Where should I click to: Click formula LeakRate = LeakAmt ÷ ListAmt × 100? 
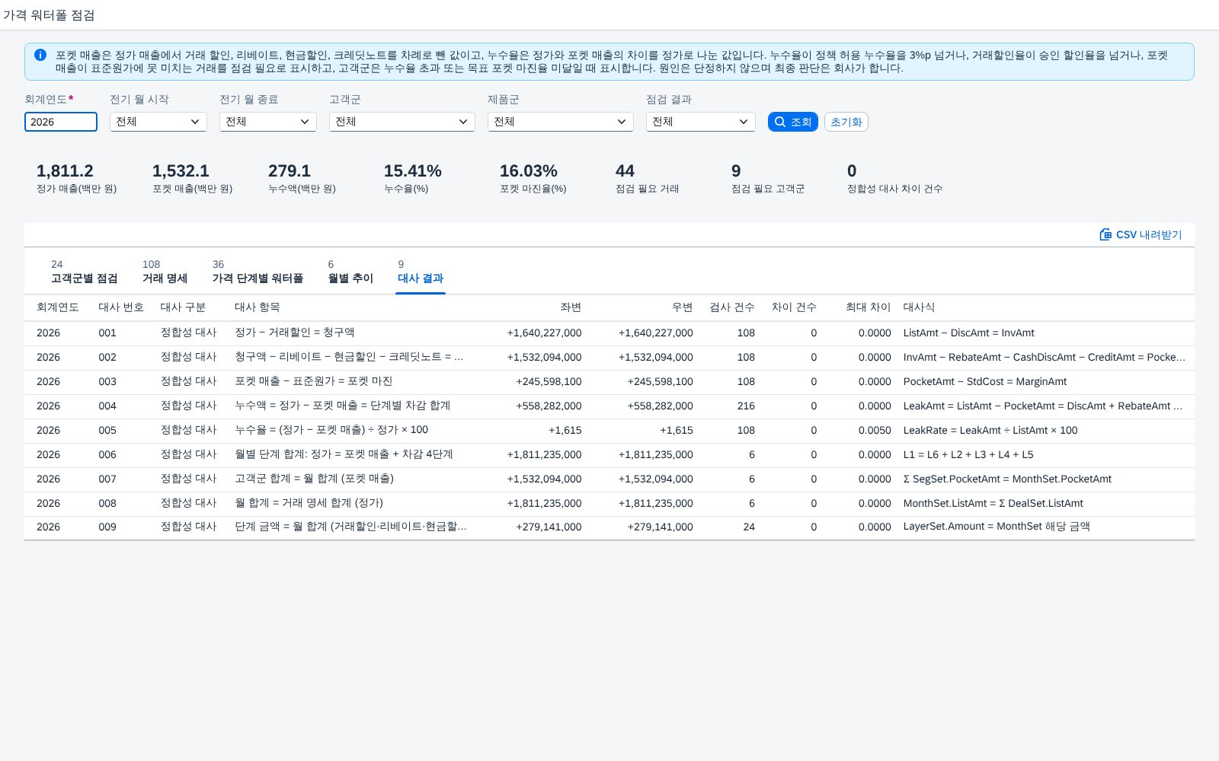coord(990,431)
